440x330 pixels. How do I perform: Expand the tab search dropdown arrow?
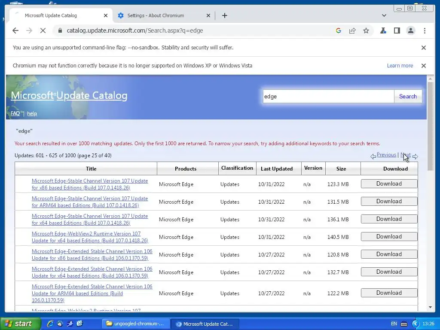(384, 15)
